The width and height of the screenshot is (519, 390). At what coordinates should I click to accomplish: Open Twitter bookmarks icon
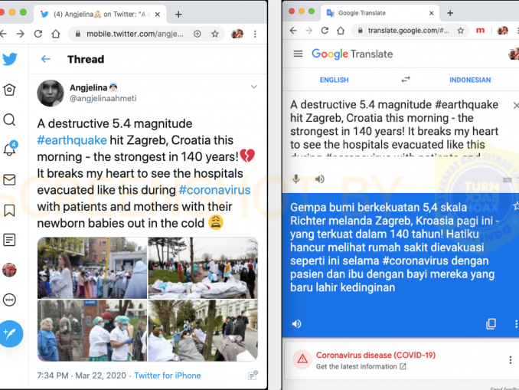pyautogui.click(x=9, y=210)
